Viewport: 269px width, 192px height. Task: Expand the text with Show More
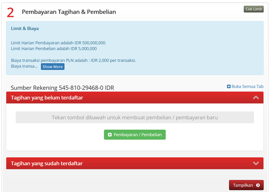pyautogui.click(x=53, y=67)
